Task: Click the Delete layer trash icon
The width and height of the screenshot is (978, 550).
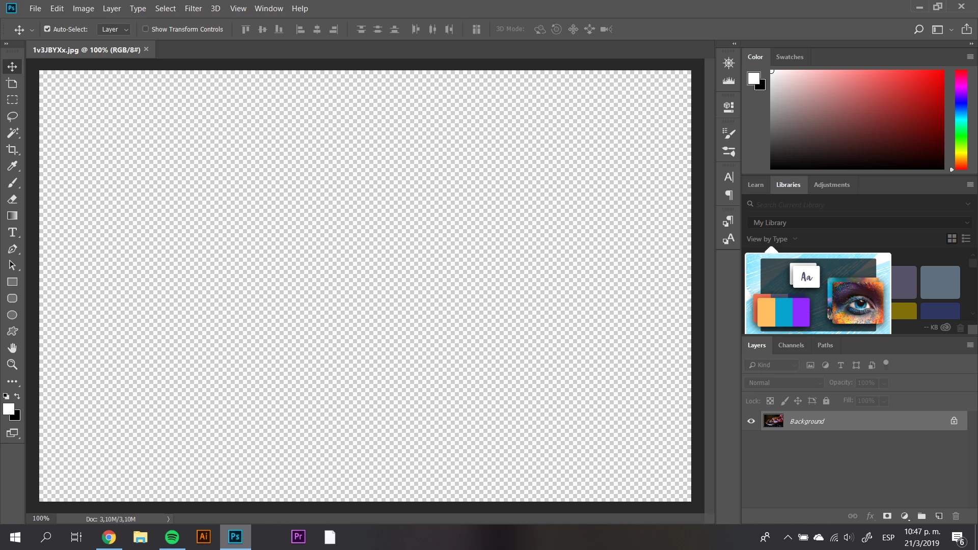Action: tap(956, 516)
